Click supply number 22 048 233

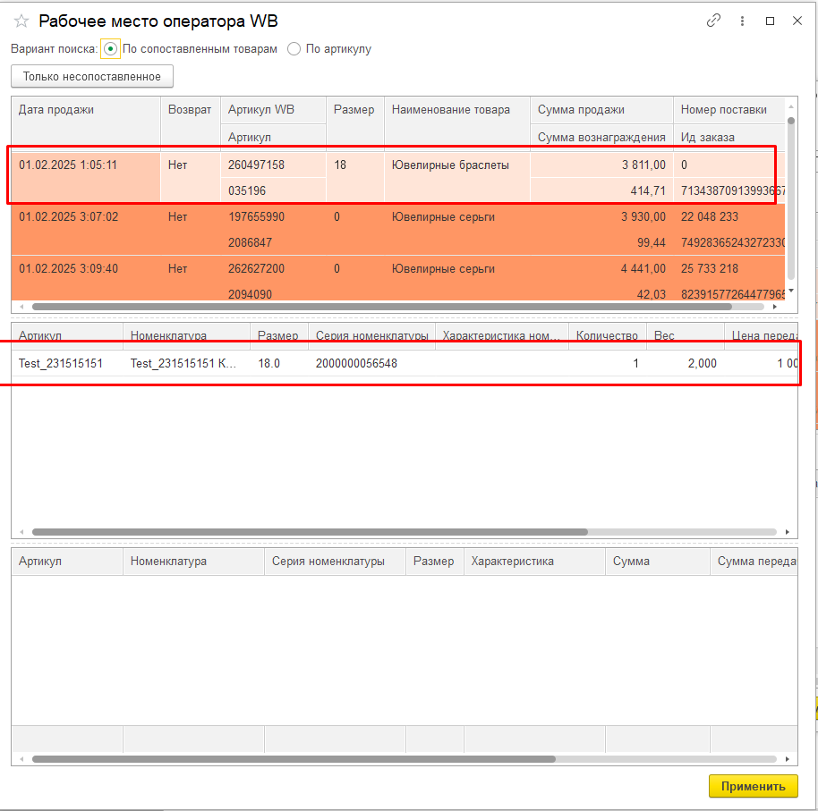[x=729, y=216]
